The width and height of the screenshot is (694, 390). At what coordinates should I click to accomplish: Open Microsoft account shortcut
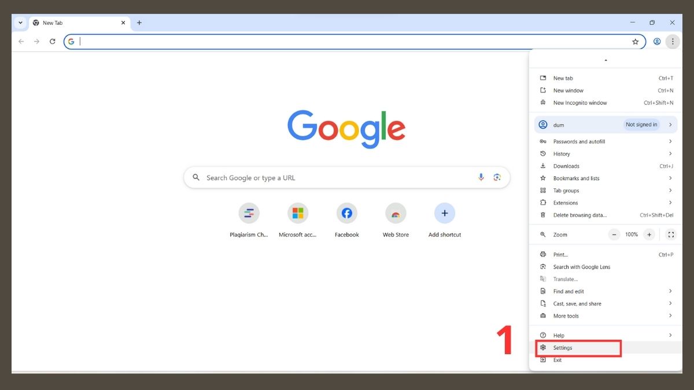pyautogui.click(x=298, y=221)
